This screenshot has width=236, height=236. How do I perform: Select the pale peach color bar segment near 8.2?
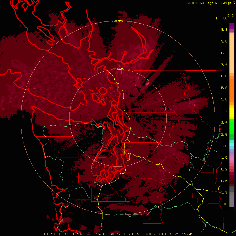pyautogui.click(x=232, y=54)
